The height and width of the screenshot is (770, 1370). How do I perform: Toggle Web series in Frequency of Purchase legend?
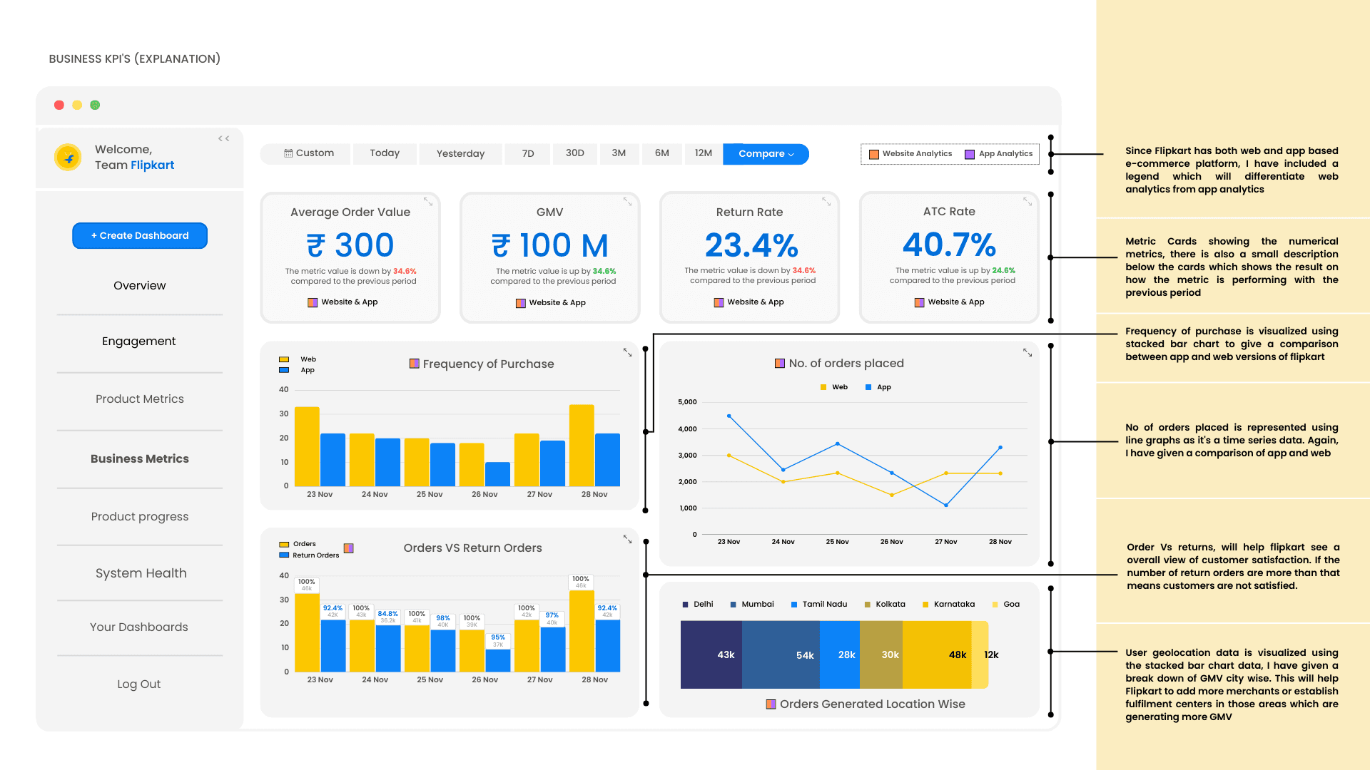pos(298,359)
